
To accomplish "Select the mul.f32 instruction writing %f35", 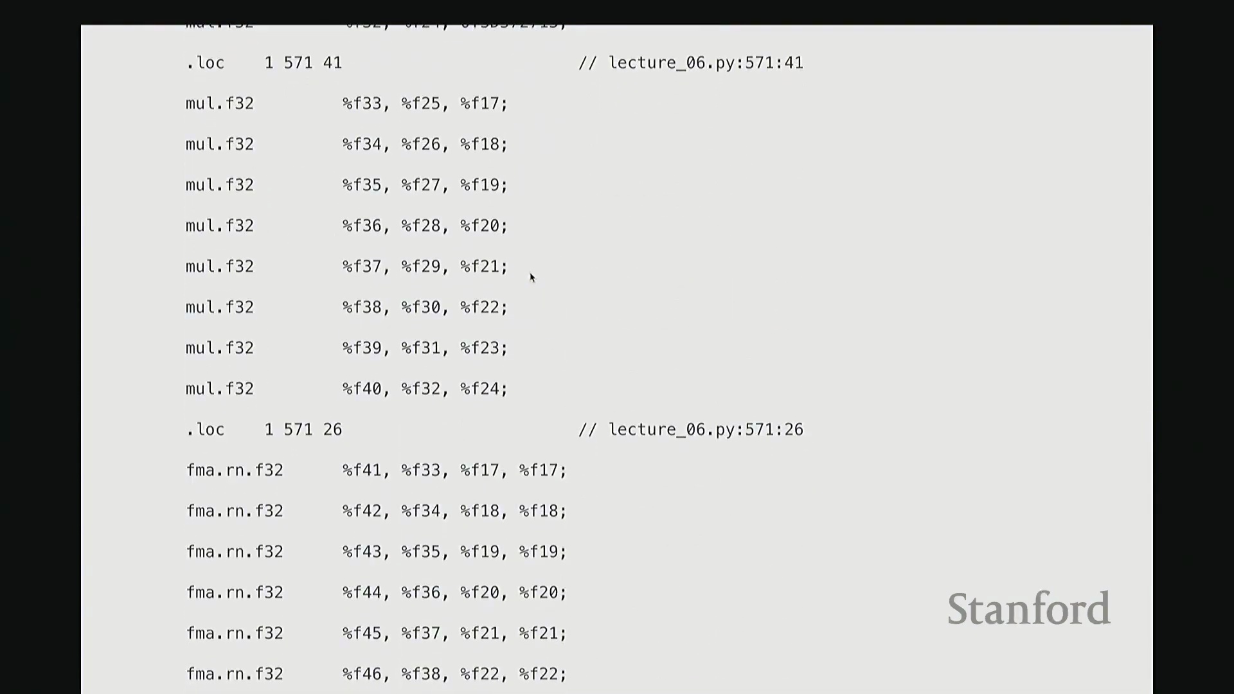I will click(346, 186).
